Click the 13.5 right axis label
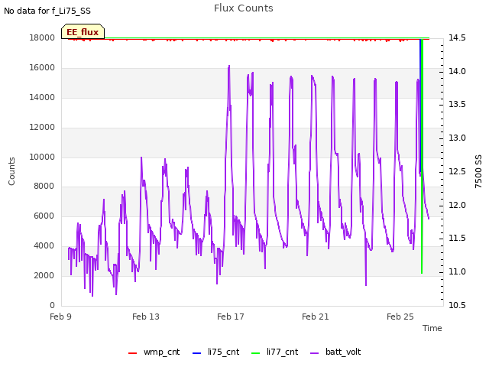 (x=457, y=104)
